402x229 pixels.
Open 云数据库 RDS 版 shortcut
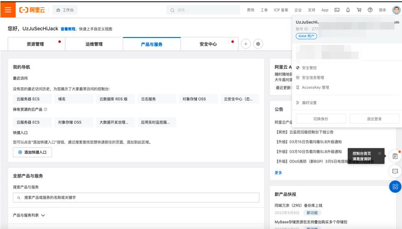pyautogui.click(x=115, y=99)
